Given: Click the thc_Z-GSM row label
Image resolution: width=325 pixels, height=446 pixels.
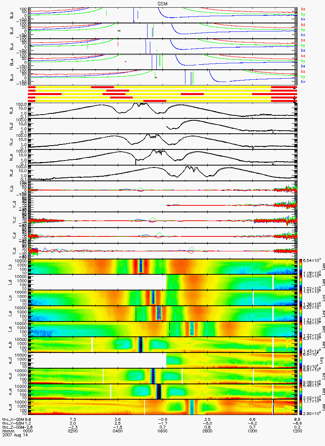Looking at the screenshot, I should tap(13, 427).
